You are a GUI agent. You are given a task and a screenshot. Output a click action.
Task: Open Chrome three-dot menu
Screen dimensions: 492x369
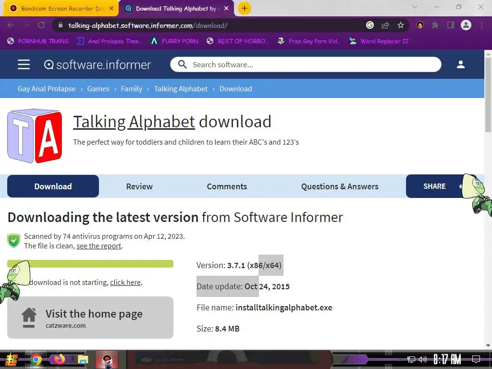point(481,25)
